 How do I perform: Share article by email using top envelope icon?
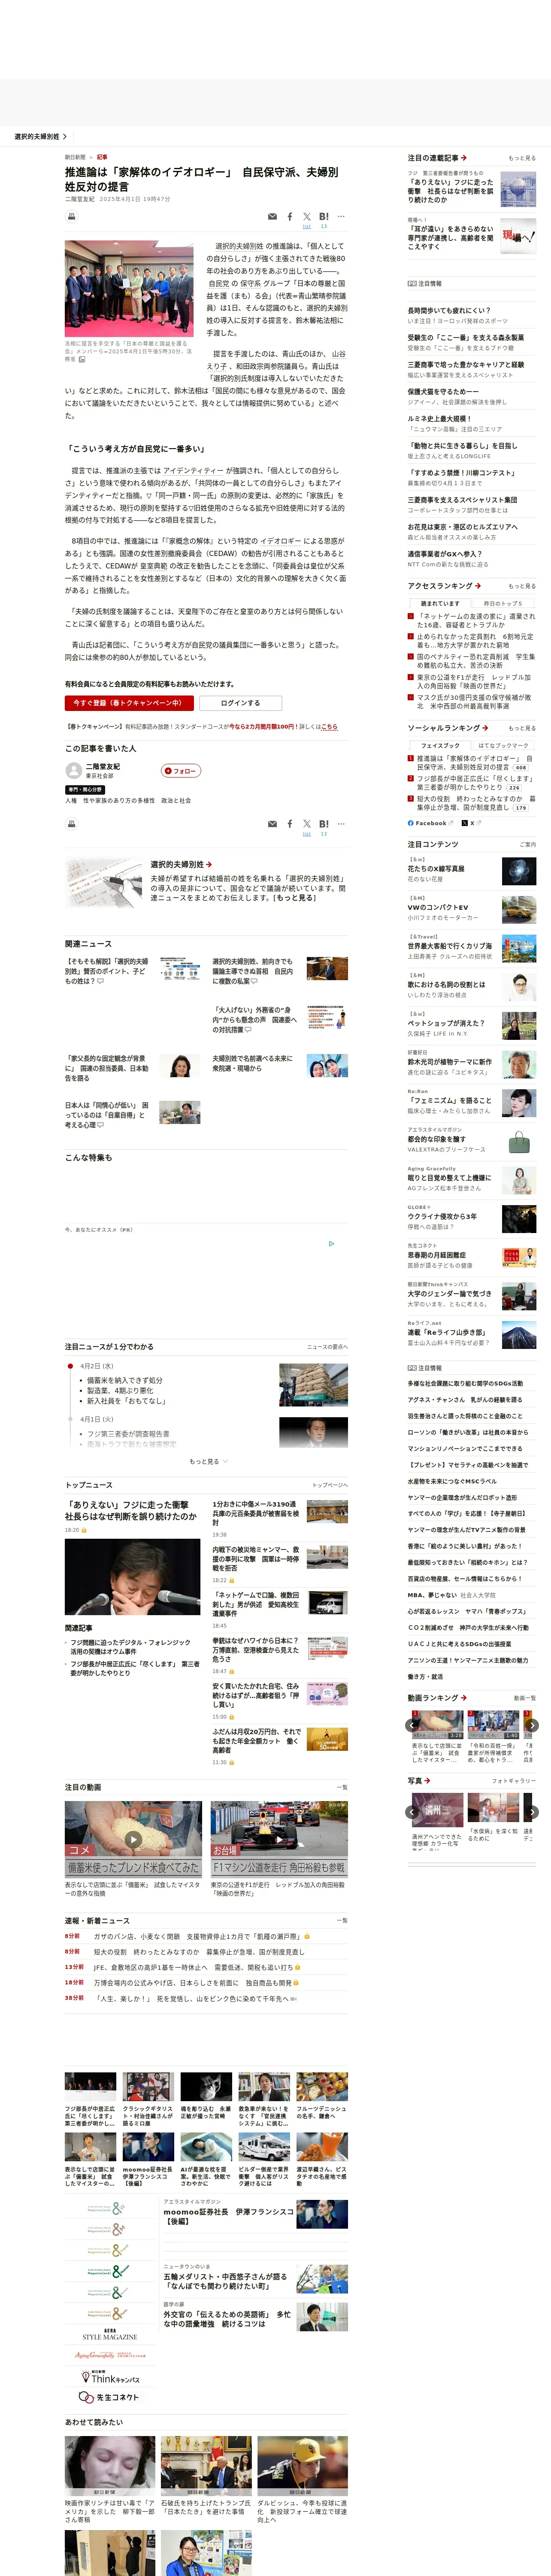pos(272,216)
